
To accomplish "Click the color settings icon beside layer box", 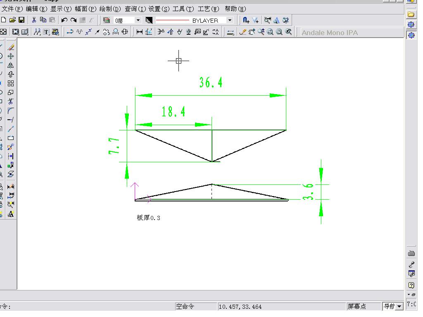I will coord(149,20).
